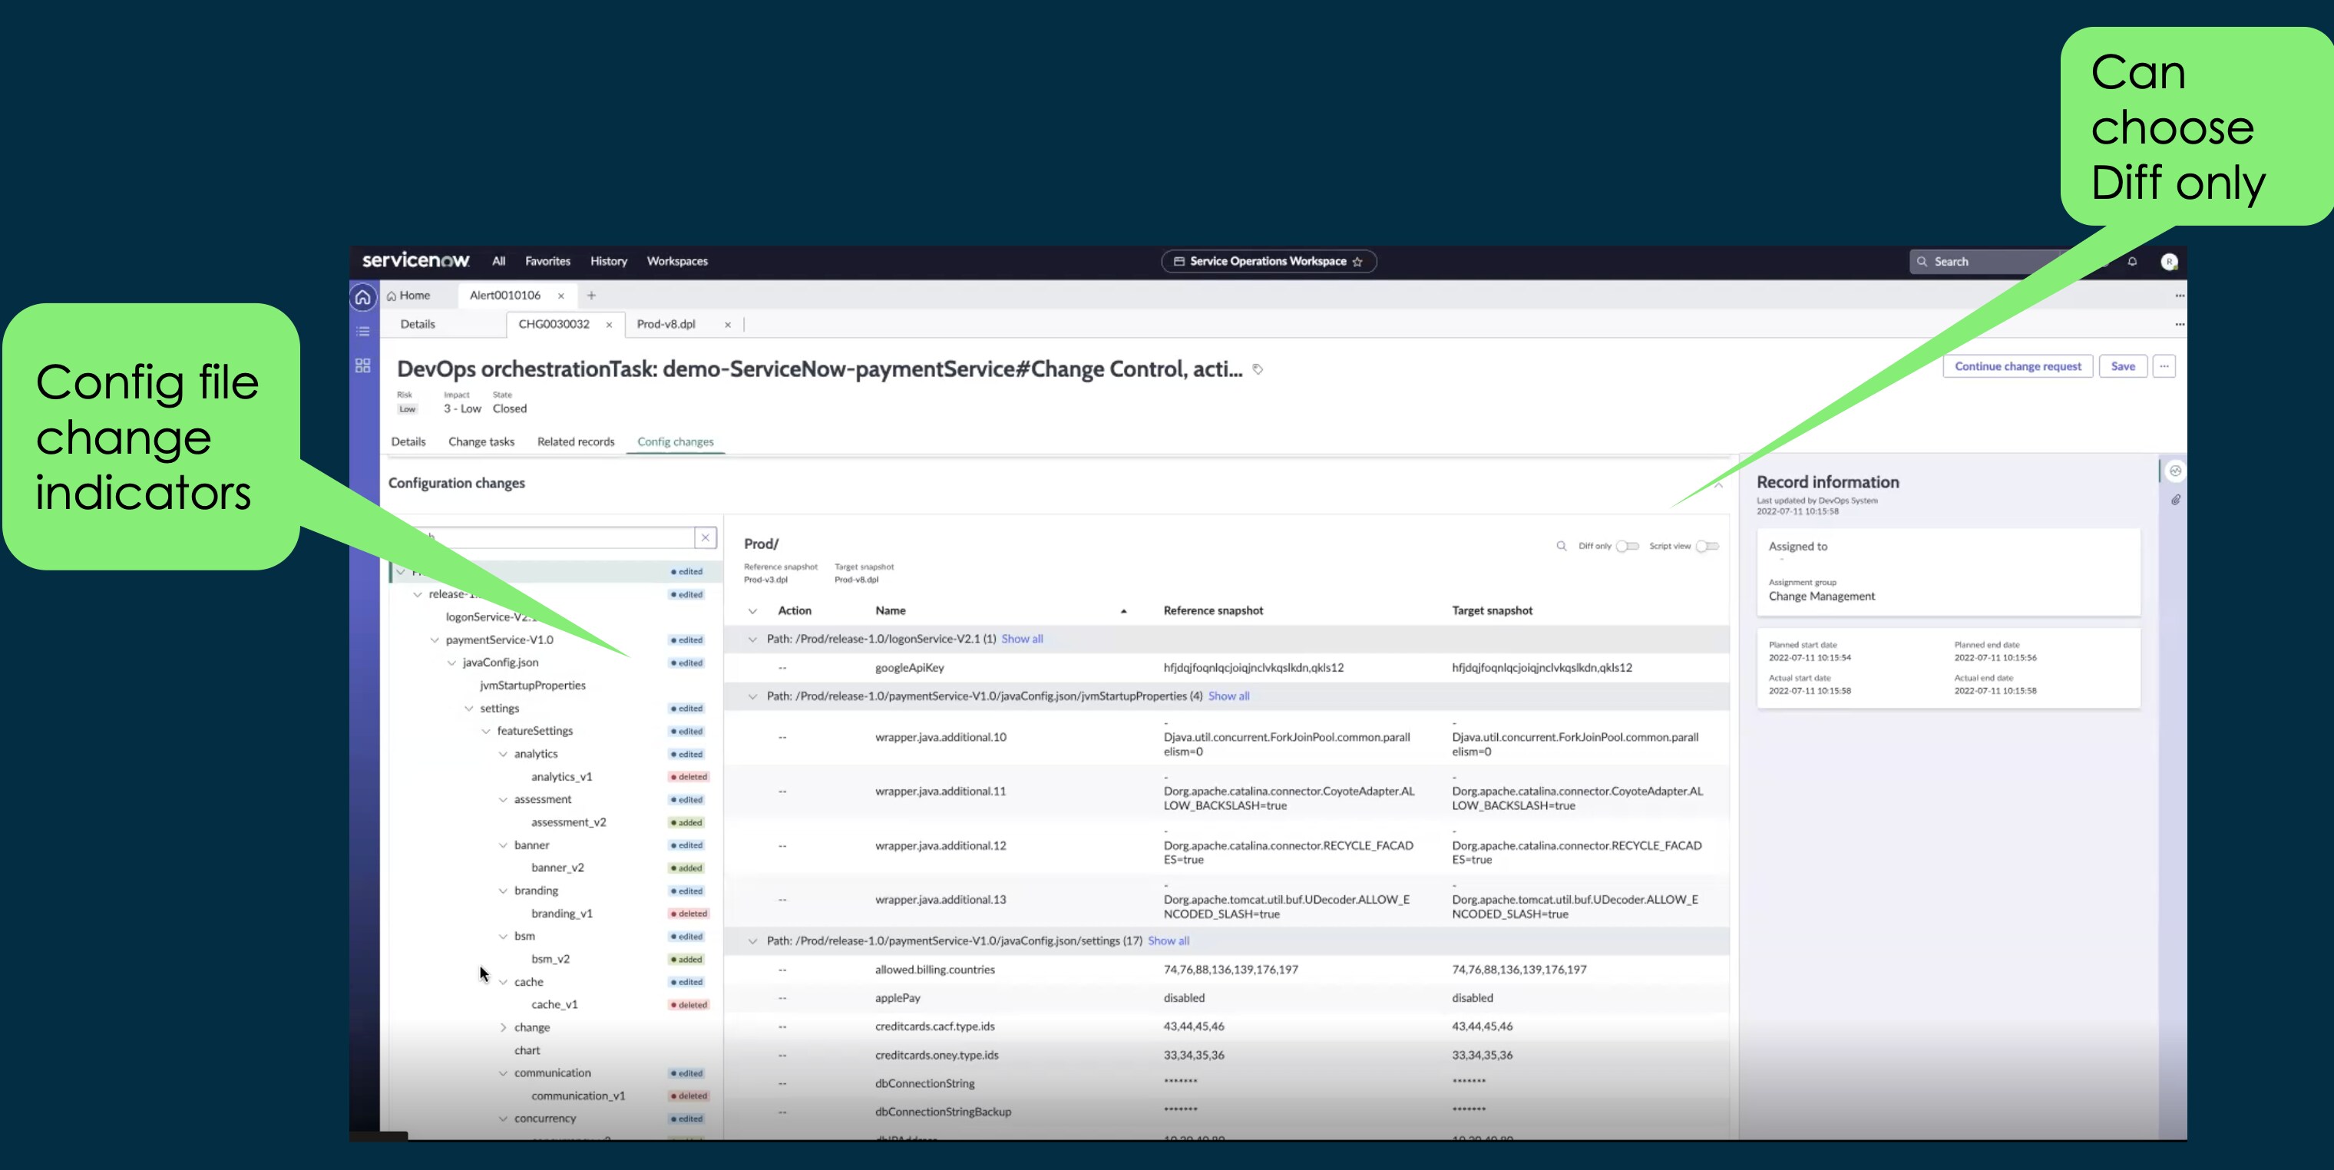Open the History menu
Viewport: 2334px width, 1170px height.
(609, 261)
